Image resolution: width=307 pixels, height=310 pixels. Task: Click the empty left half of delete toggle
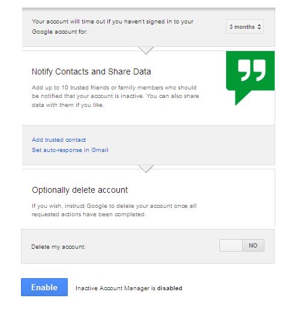(x=231, y=245)
